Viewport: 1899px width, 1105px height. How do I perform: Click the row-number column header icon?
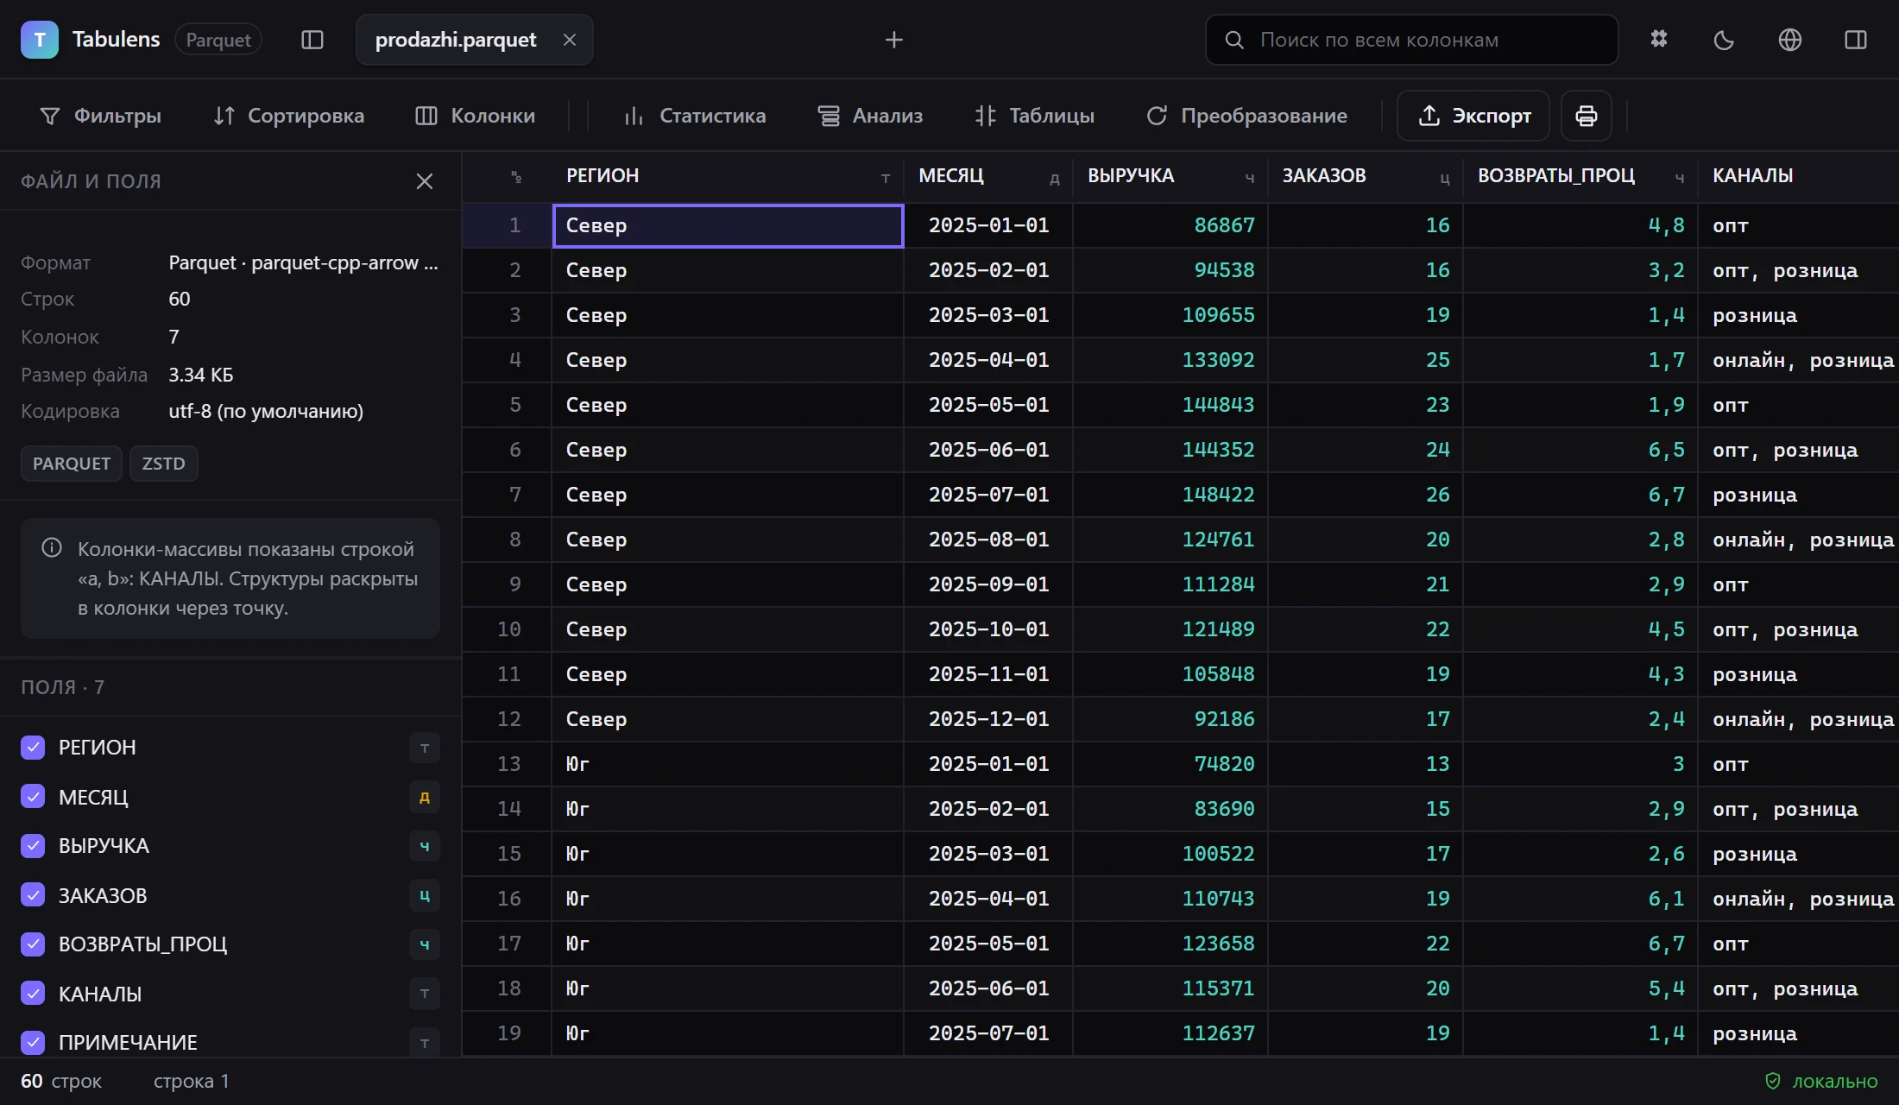coord(516,177)
